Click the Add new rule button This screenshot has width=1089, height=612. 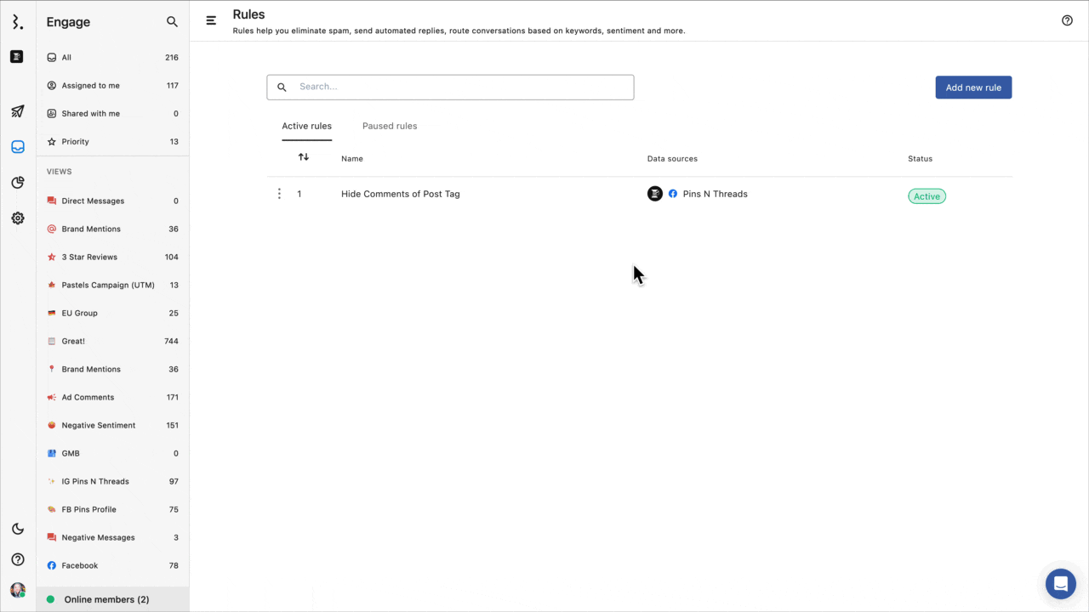(973, 88)
